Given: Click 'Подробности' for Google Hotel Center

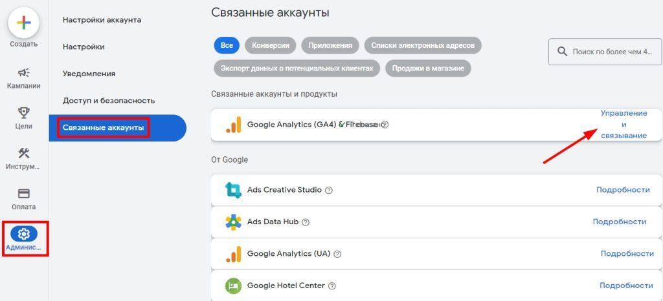Looking at the screenshot, I should pyautogui.click(x=626, y=285).
